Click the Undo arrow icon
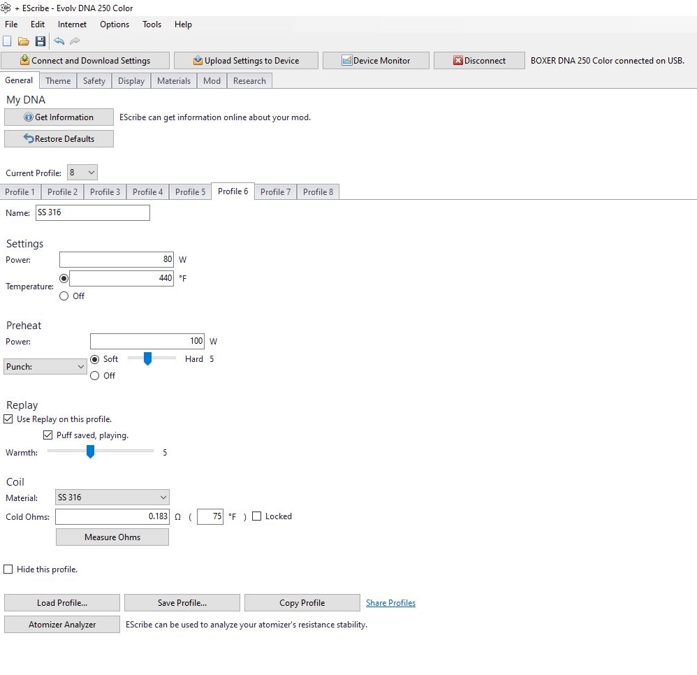The height and width of the screenshot is (675, 697). (x=59, y=41)
